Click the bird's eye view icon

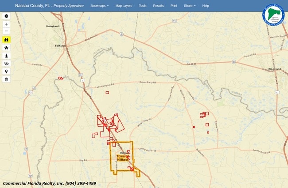6,64
